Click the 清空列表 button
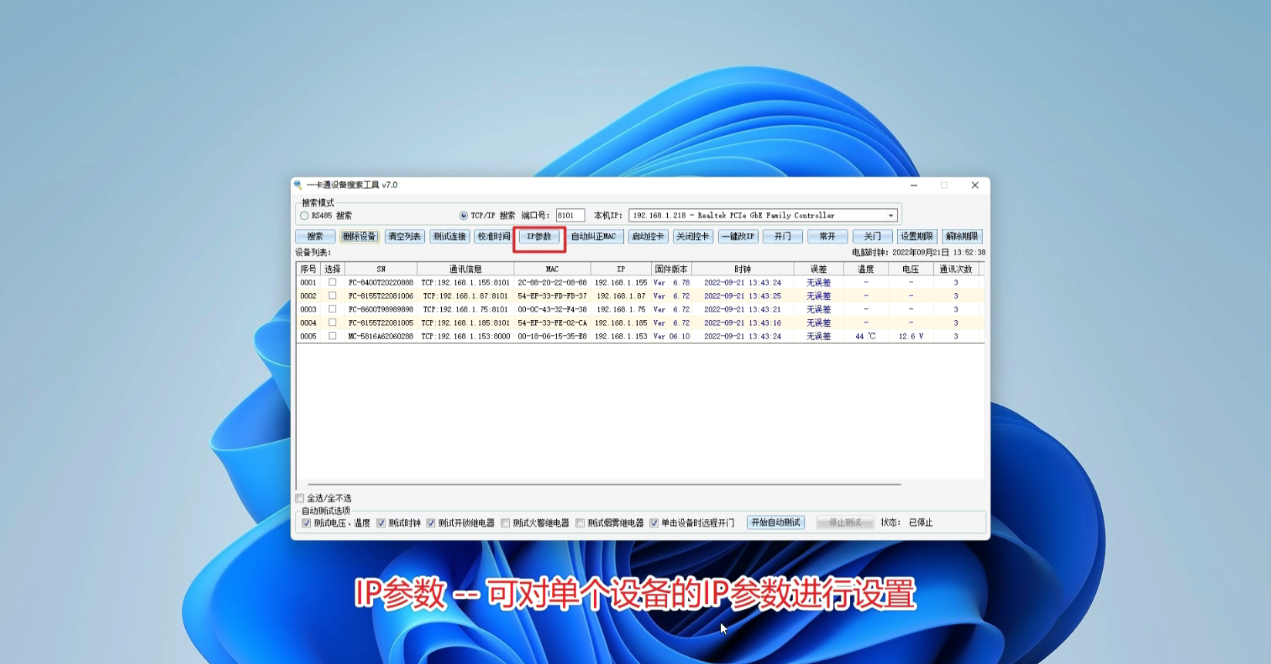The image size is (1271, 664). coord(405,237)
